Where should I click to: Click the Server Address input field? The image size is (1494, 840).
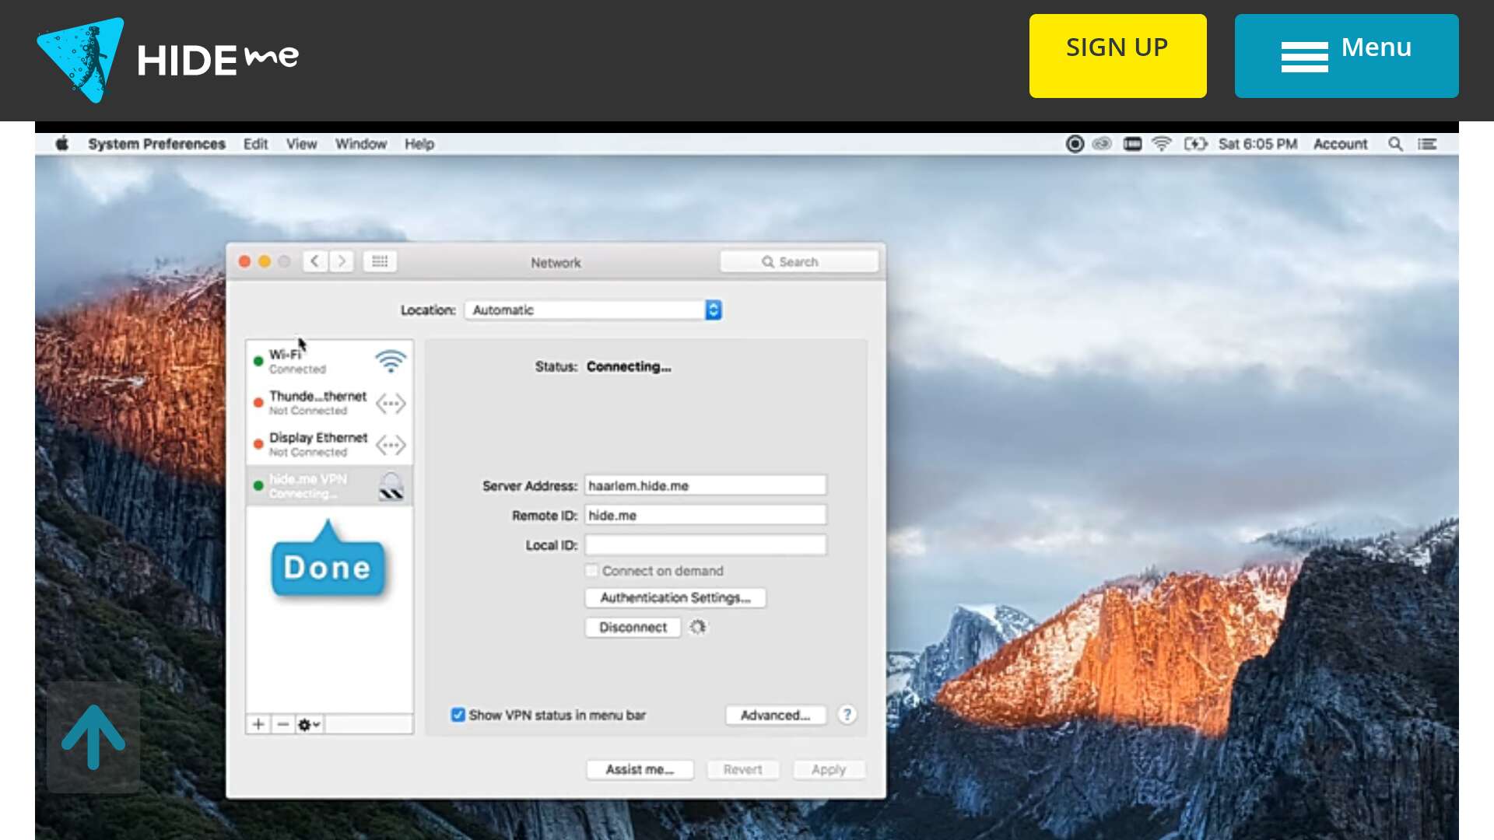tap(705, 485)
